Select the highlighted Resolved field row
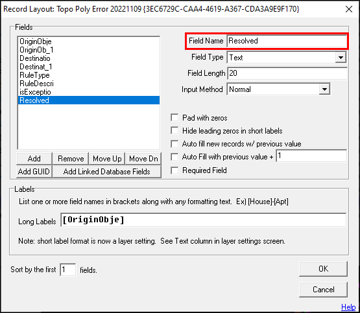 click(89, 100)
